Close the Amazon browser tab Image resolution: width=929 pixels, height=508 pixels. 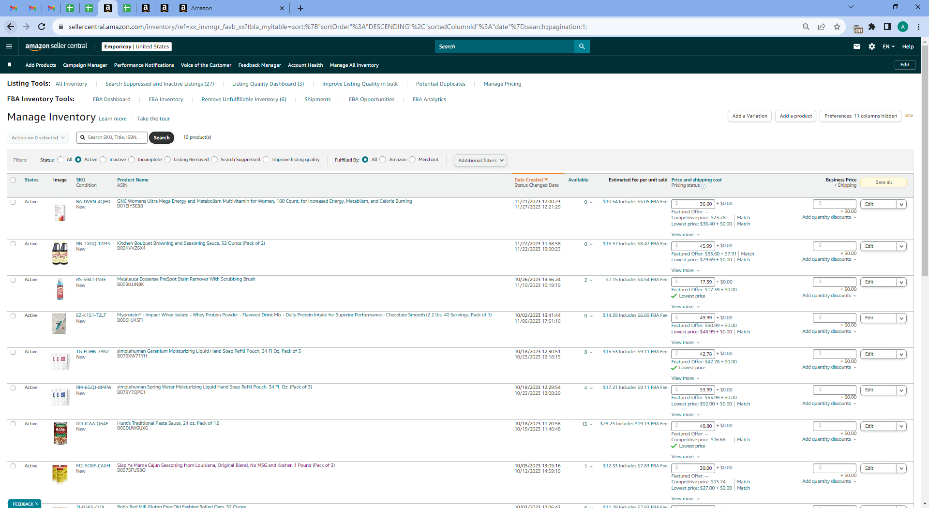282,8
